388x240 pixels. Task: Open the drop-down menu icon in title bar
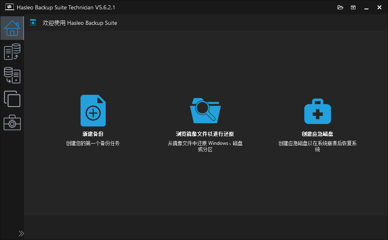353,7
